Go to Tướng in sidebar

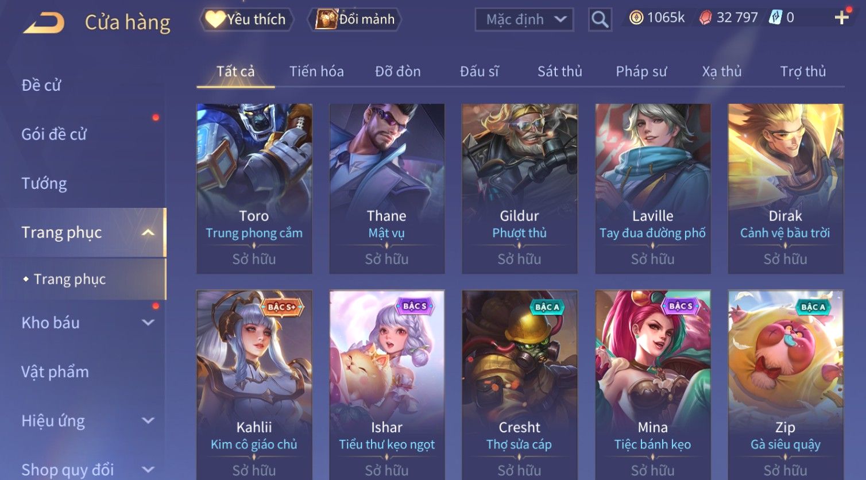44,183
